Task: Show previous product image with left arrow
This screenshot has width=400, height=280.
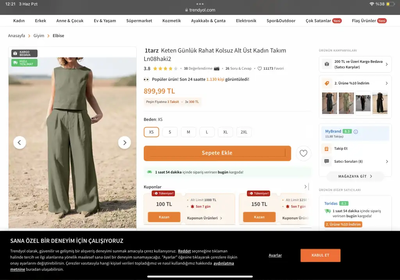Action: coord(20,143)
